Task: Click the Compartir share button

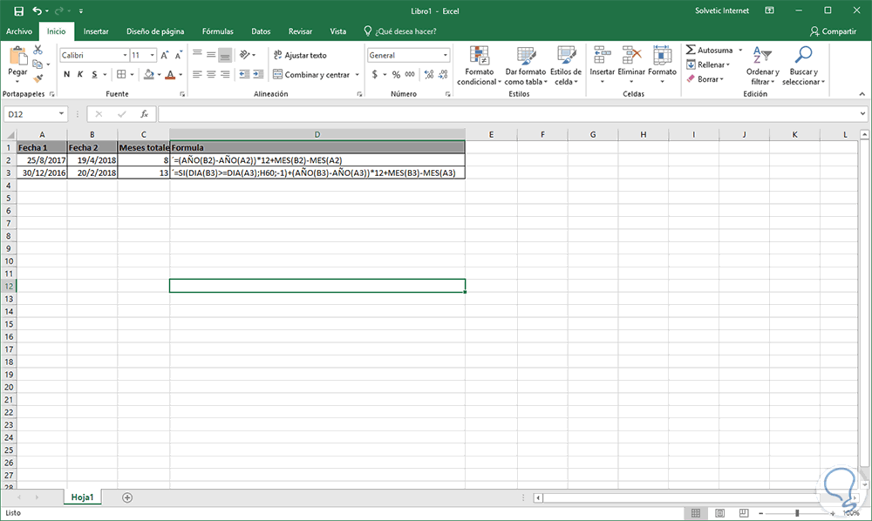Action: (x=833, y=31)
